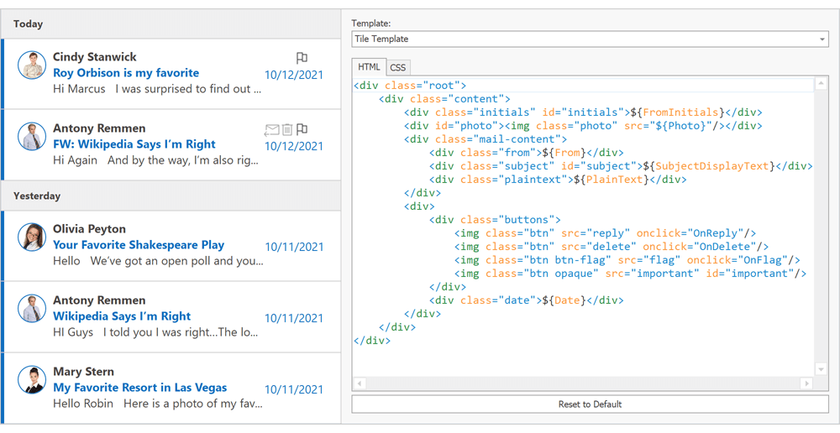Image resolution: width=840 pixels, height=433 pixels.
Task: Click the horizontal scrollbar right arrow
Action: coord(806,383)
